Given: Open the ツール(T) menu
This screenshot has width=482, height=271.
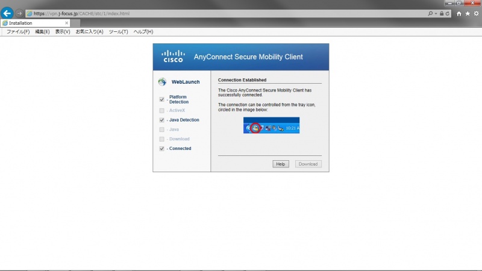Looking at the screenshot, I should 118,32.
